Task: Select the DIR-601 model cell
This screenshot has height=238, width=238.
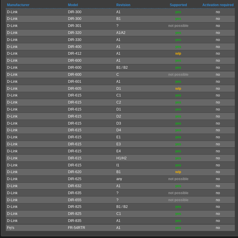Action: tap(75, 82)
